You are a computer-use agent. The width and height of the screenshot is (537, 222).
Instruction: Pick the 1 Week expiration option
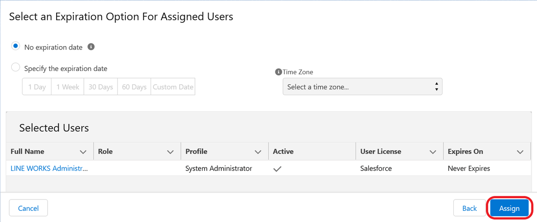68,87
